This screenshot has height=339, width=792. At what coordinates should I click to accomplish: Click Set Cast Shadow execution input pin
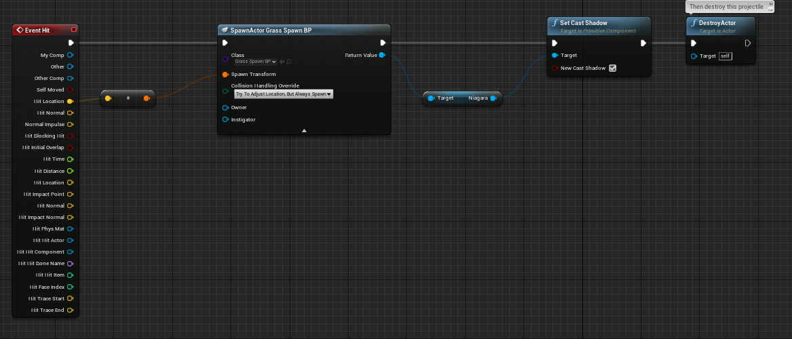[555, 43]
